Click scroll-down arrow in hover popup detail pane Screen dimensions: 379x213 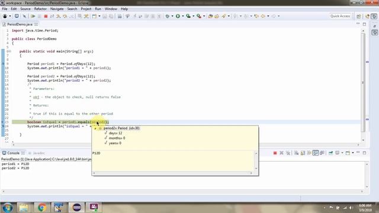[256, 169]
